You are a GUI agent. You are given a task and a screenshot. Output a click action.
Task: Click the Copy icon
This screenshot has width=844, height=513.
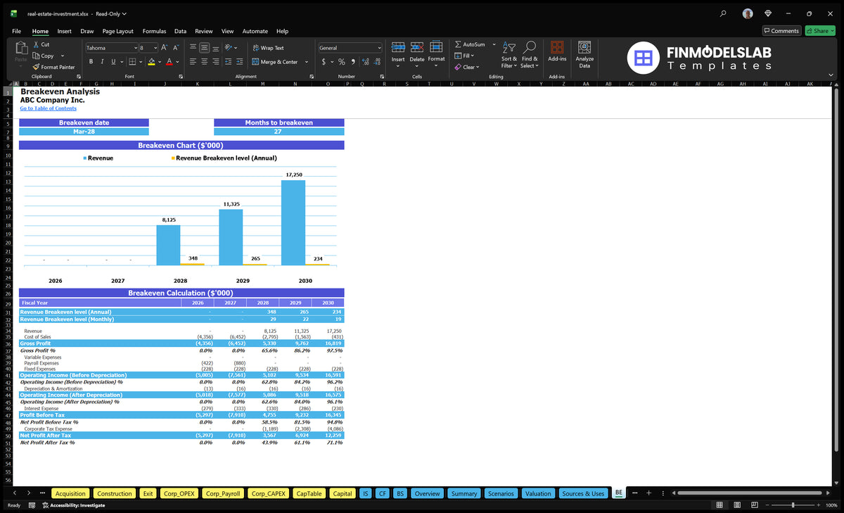pos(36,56)
